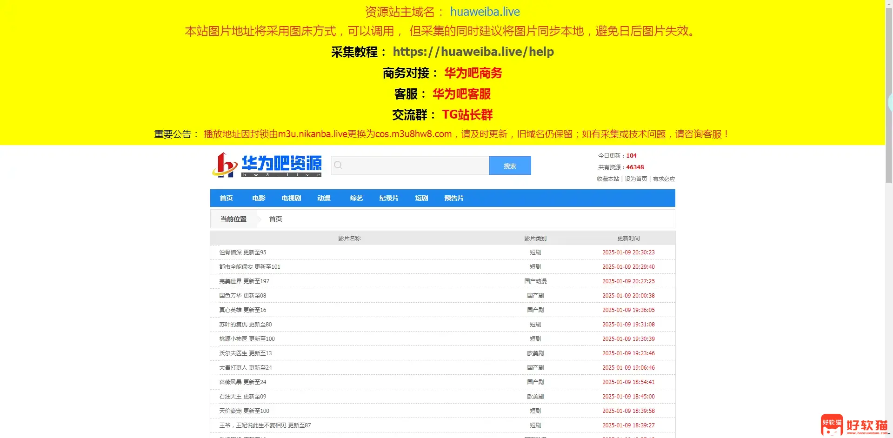Open the 电影 navigation item
The image size is (893, 438).
click(259, 198)
